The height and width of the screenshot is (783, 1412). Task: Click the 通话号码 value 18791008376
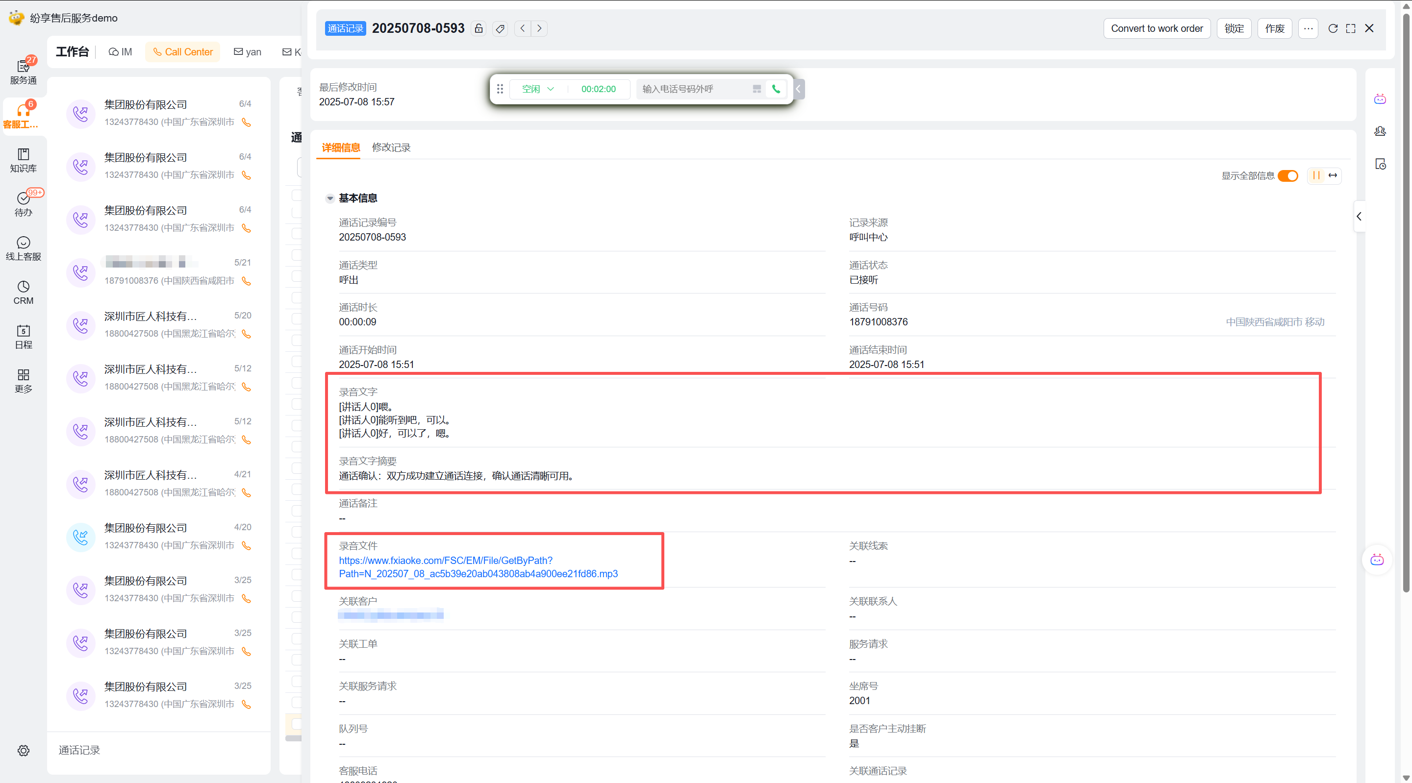point(878,322)
